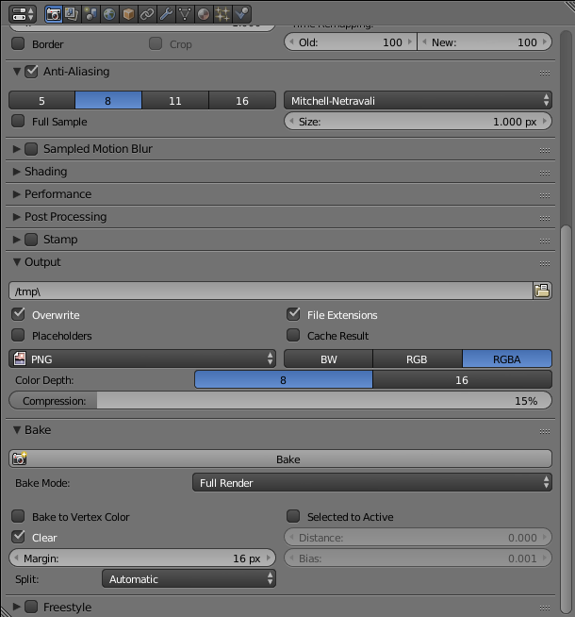This screenshot has width=575, height=617.
Task: Open the Object Data triangle tab
Action: (x=185, y=14)
